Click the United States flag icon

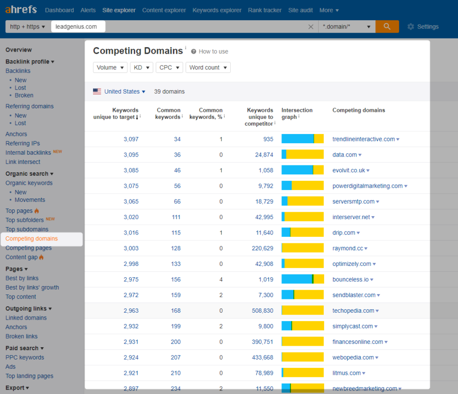pyautogui.click(x=97, y=91)
